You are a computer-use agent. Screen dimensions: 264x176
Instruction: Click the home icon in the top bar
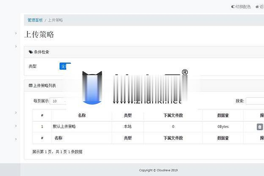click(257, 7)
